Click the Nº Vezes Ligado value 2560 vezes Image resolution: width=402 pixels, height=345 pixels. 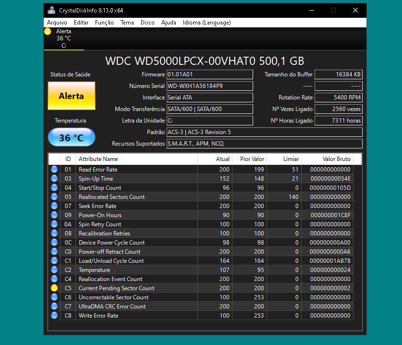pos(339,109)
